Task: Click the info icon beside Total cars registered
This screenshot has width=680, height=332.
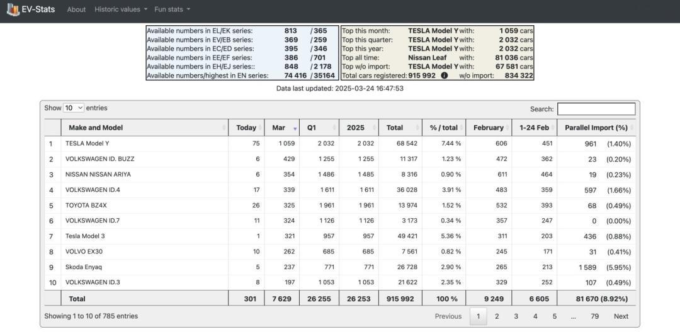Action: point(444,75)
